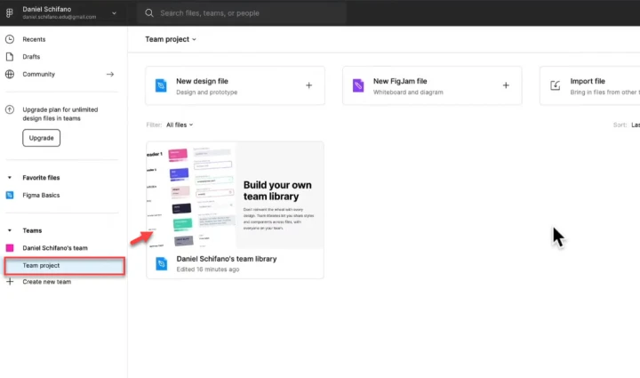Create a New FigJam file

tap(432, 85)
